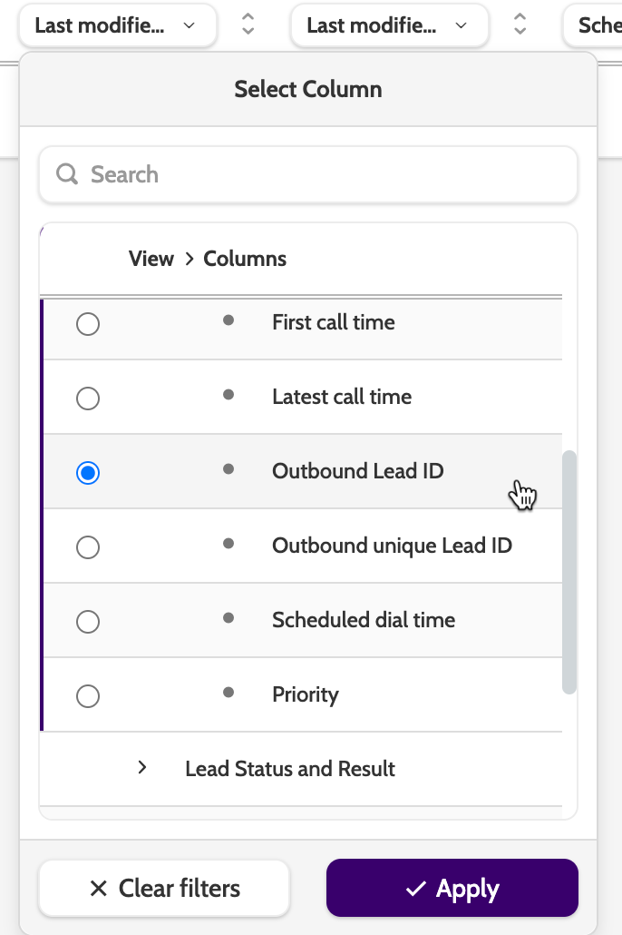Choose the Scheduled dial time radio button
This screenshot has width=622, height=935.
point(88,622)
